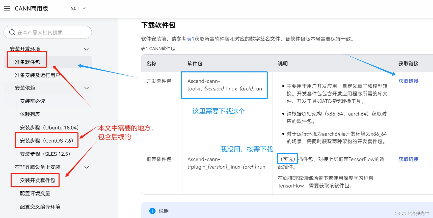
Task: Click 安装开发环境 section title
Action: pos(25,49)
